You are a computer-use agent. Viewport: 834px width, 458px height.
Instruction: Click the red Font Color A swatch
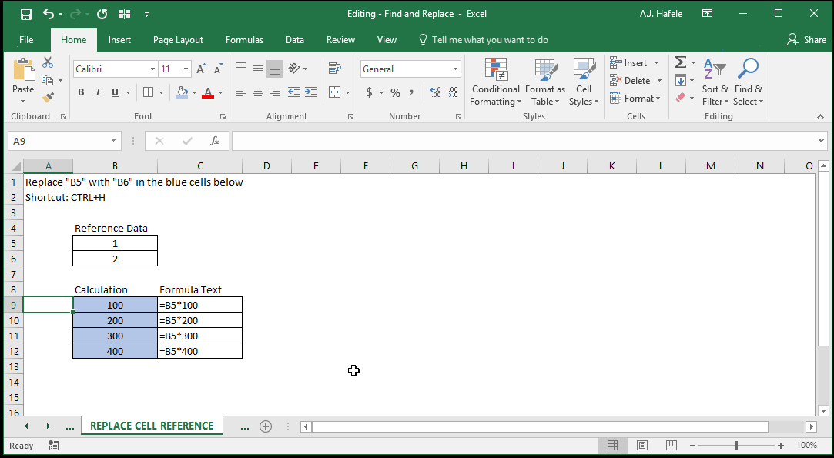(208, 92)
